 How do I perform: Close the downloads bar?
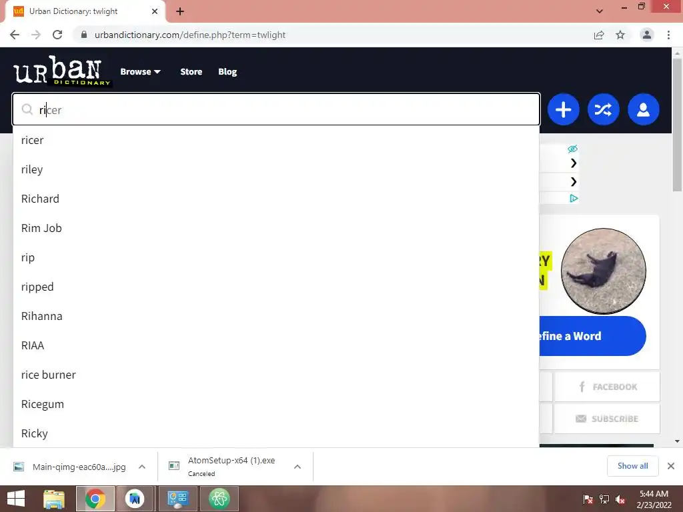671,466
